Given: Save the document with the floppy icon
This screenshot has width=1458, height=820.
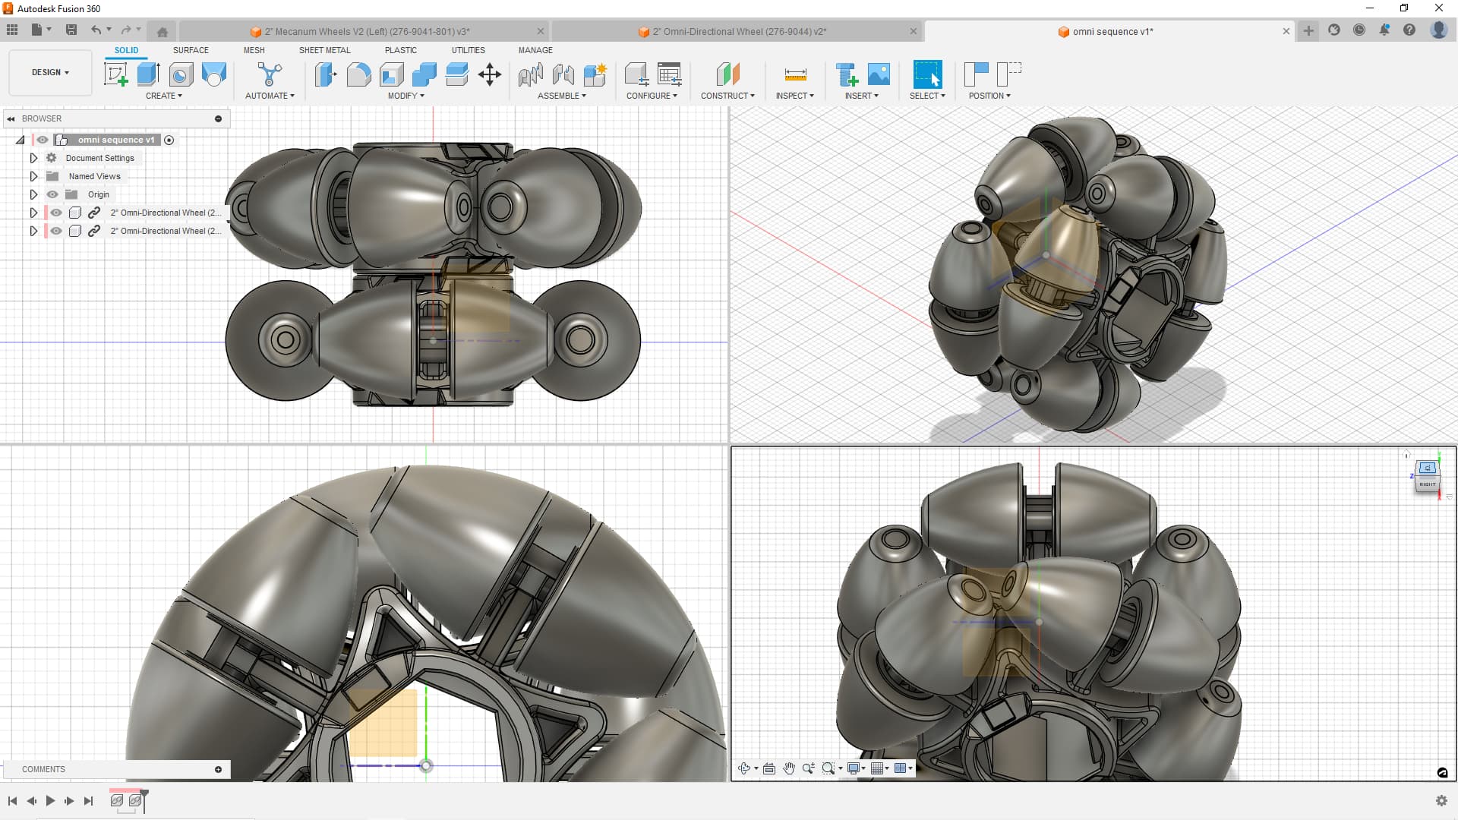Looking at the screenshot, I should tap(71, 30).
